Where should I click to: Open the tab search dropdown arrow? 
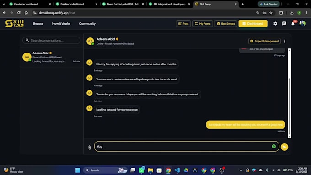tap(4, 4)
